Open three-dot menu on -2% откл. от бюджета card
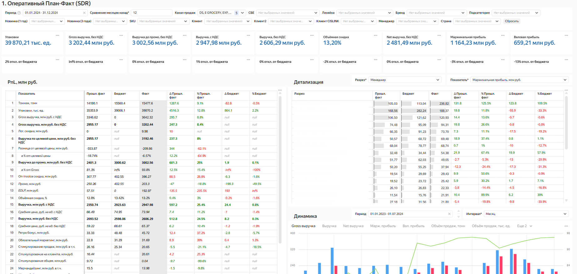 click(376, 60)
